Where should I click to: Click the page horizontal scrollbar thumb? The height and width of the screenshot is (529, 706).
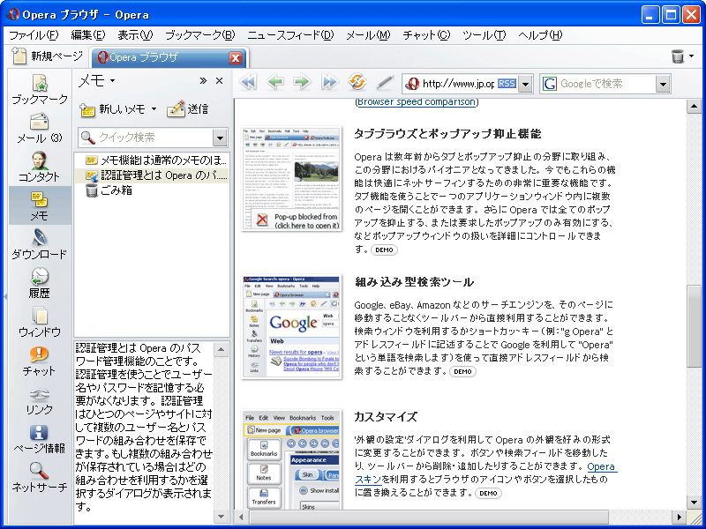(427, 517)
